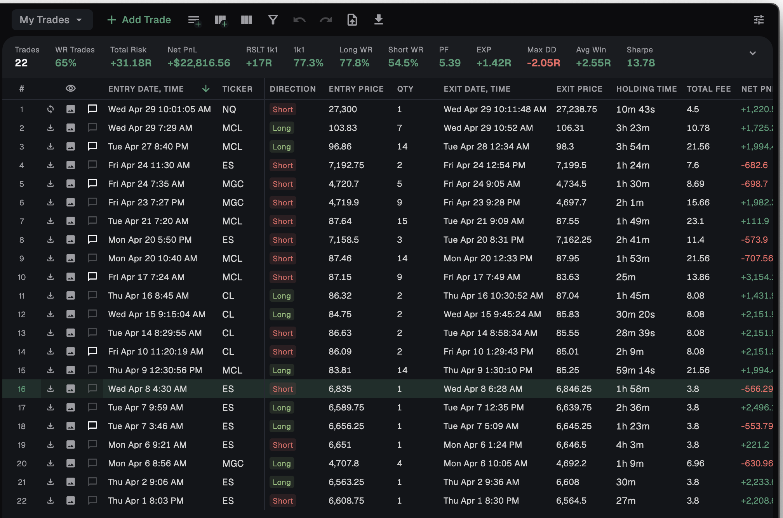783x518 pixels.
Task: Click the TICKER column header
Action: (x=237, y=89)
